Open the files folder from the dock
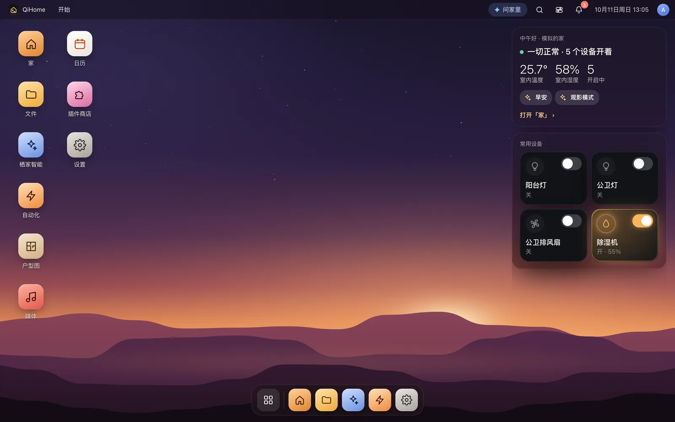The image size is (675, 422). click(327, 400)
